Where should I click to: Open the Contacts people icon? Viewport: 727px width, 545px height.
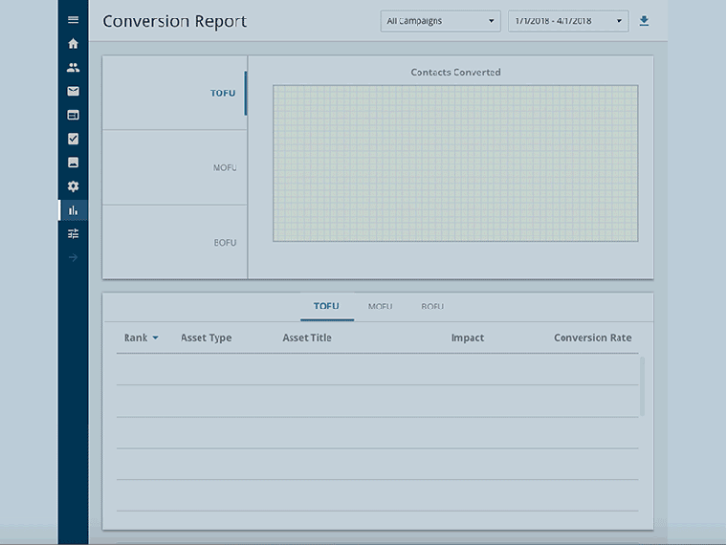coord(74,68)
